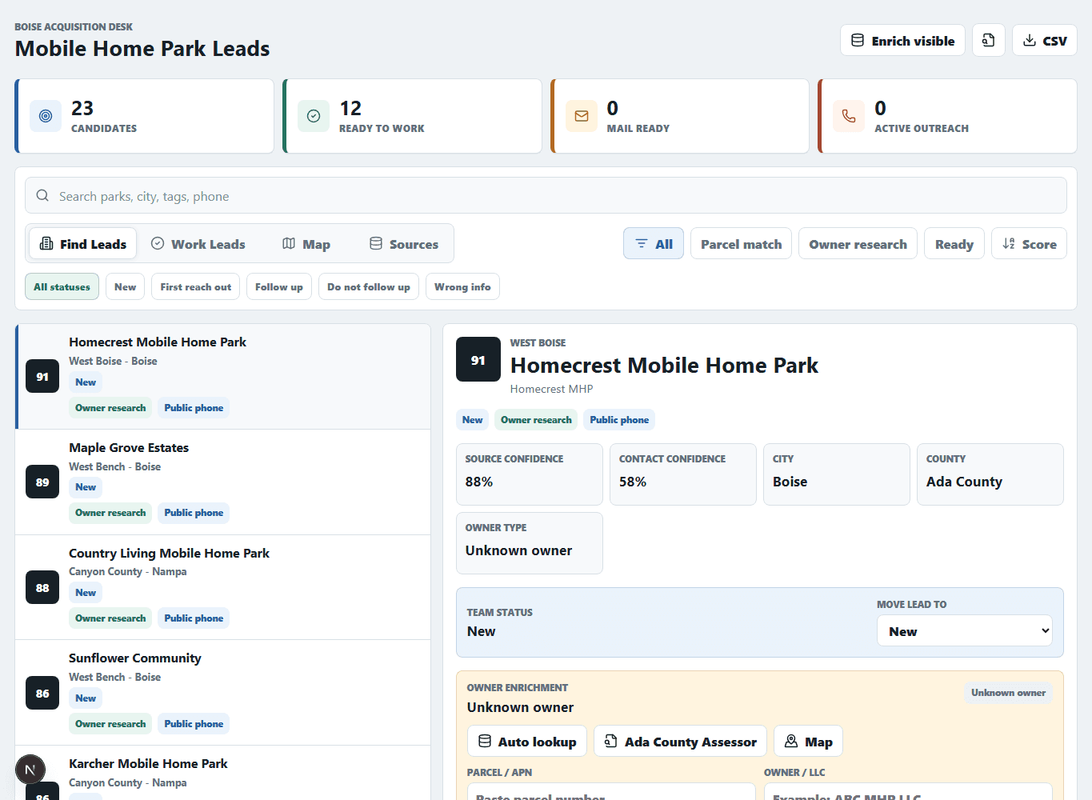Click Sunflower Community New status tag

coord(86,698)
